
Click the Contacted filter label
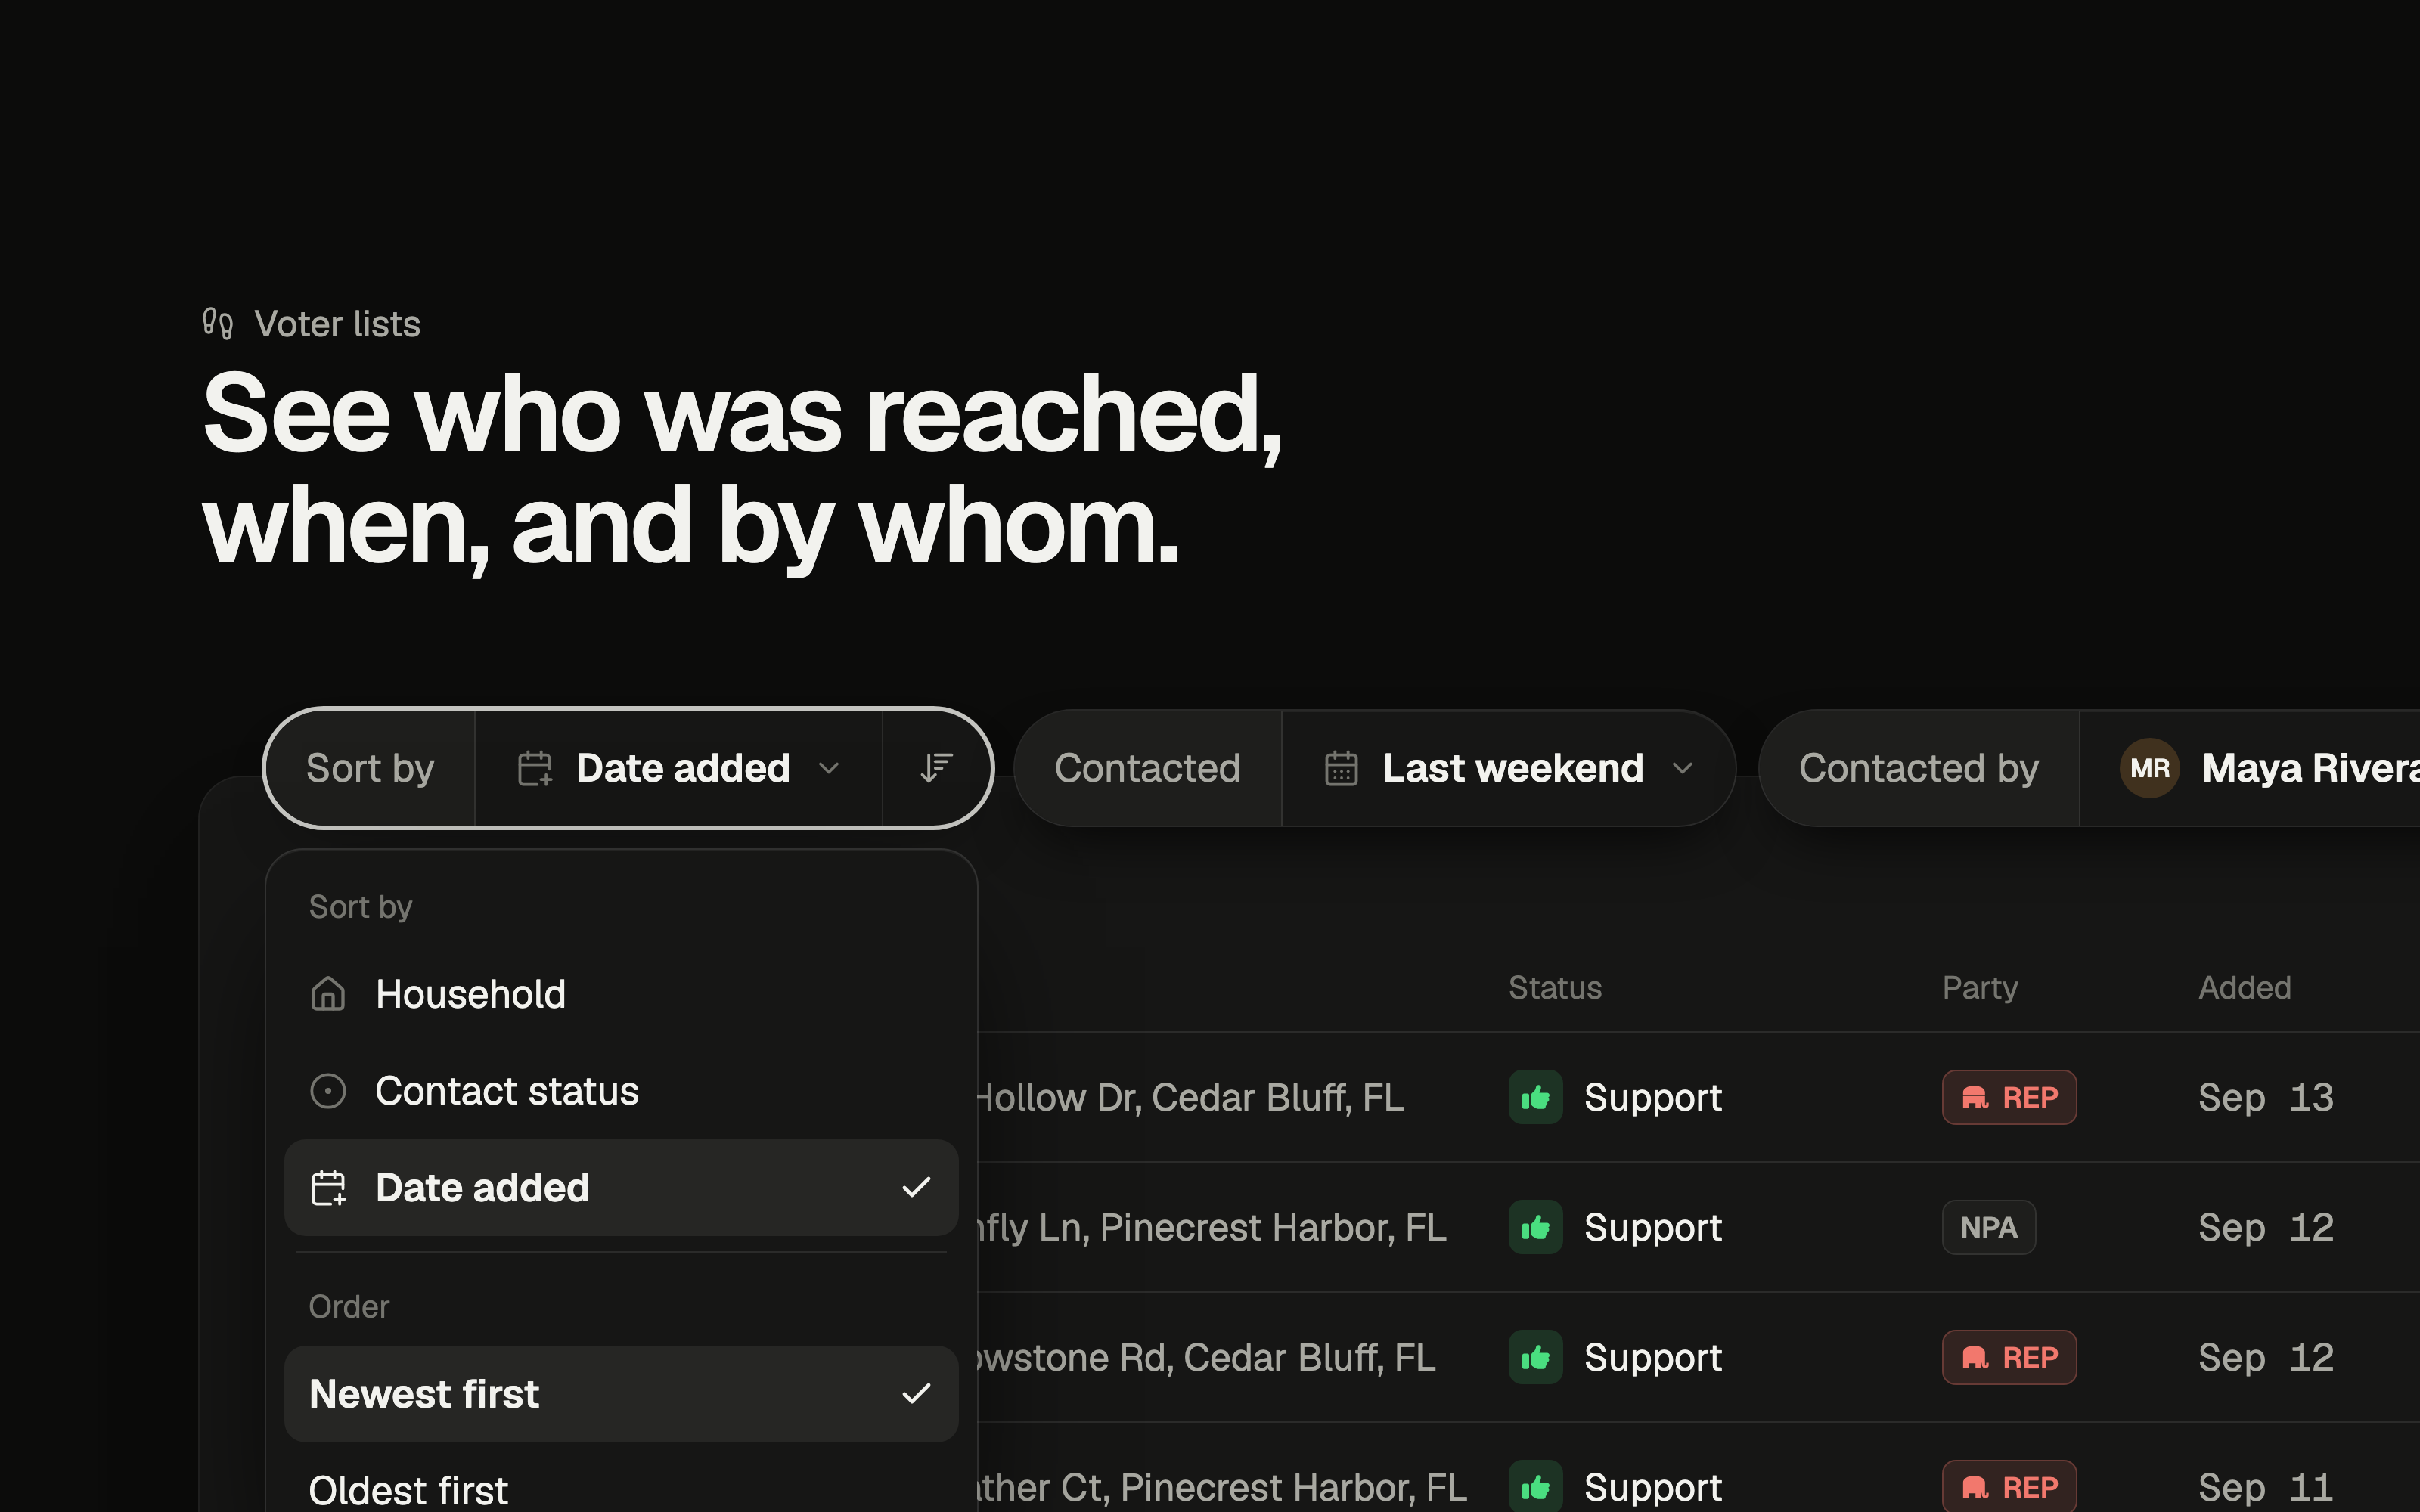[1147, 768]
